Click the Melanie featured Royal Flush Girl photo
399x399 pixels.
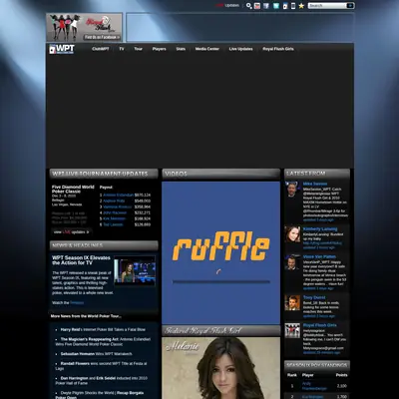(x=220, y=368)
